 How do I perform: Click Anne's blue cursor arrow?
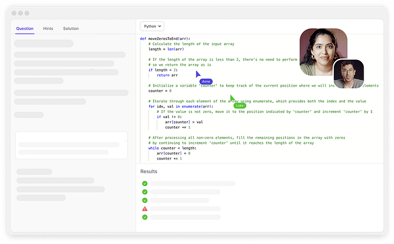coord(198,74)
